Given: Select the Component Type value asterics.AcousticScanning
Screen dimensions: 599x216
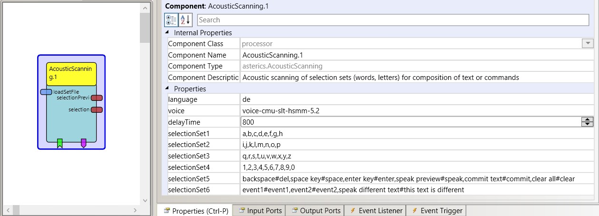Looking at the screenshot, I should click(282, 66).
